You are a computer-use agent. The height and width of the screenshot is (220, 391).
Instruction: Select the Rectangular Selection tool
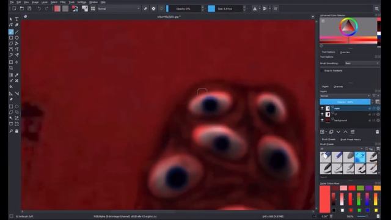[11, 106]
